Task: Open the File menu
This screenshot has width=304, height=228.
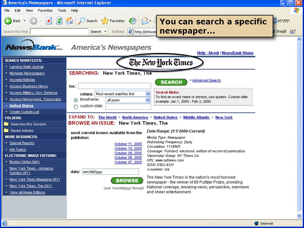Action: (x=7, y=10)
